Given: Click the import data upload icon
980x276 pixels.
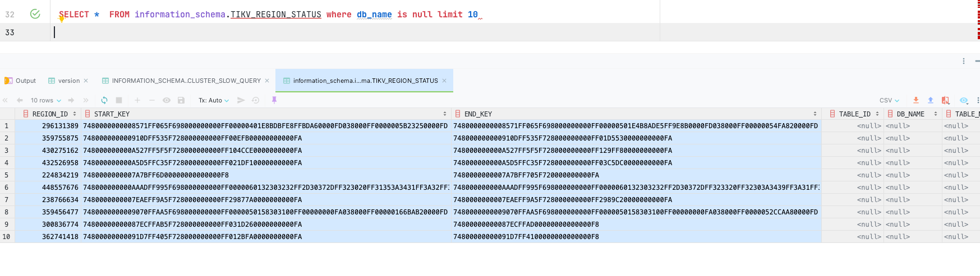Looking at the screenshot, I should click(931, 100).
